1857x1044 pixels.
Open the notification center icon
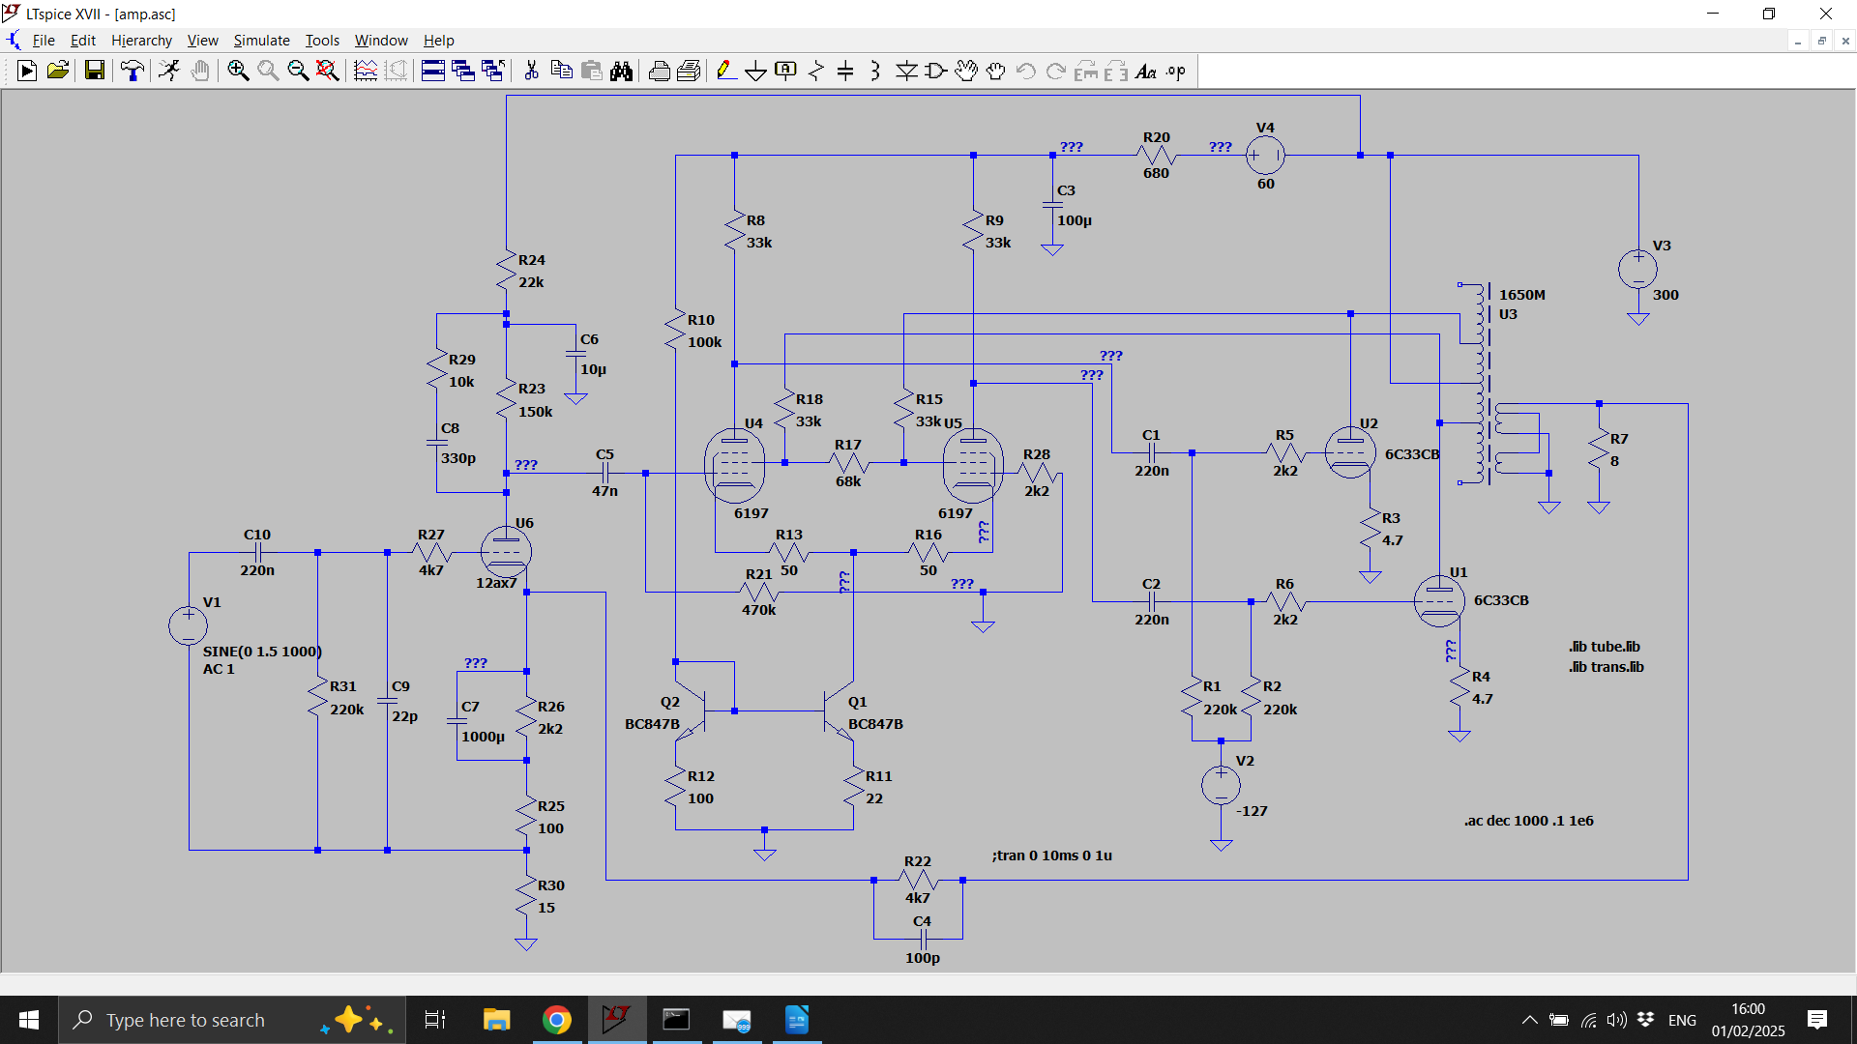pos(1817,1020)
